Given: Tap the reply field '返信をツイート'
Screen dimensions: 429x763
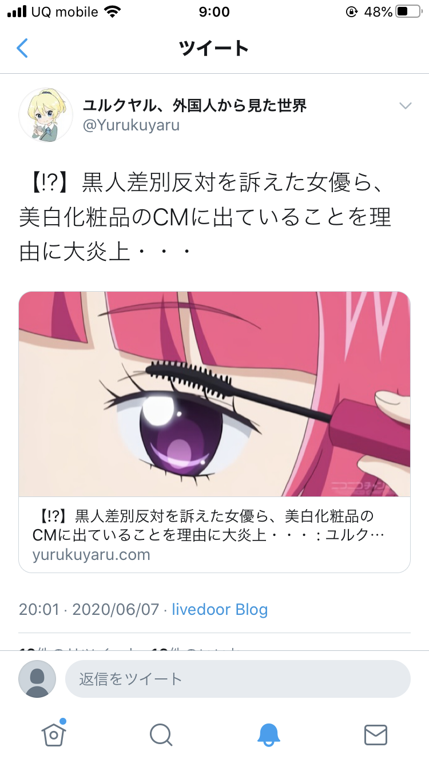Looking at the screenshot, I should pos(238,679).
